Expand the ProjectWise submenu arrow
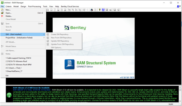 tap(44, 38)
